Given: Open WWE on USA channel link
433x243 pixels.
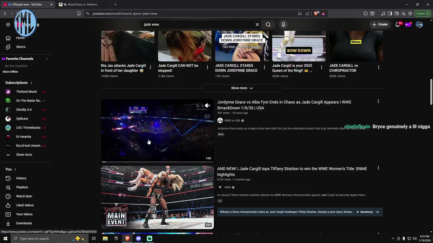Looking at the screenshot, I should coord(232,120).
